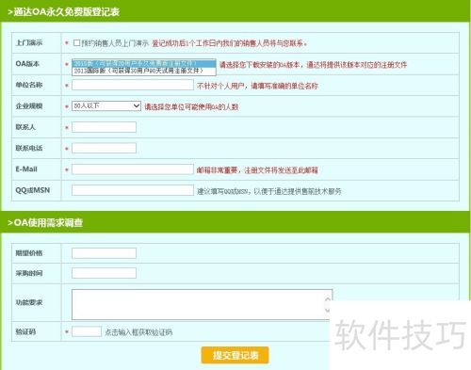Click the 请选择您单位可能使用OA的人数 hint
Viewport: 471px width, 370px height.
[191, 107]
